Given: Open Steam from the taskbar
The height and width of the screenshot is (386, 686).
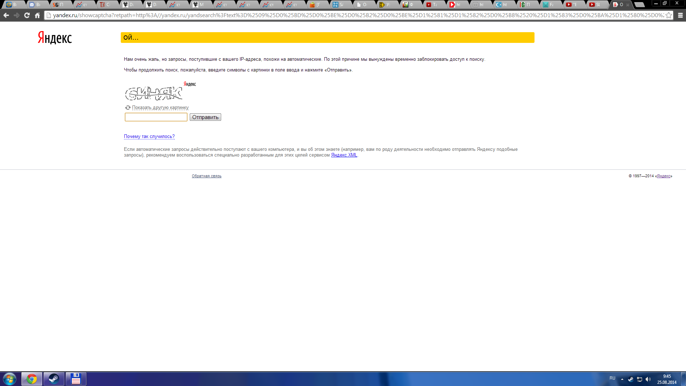Looking at the screenshot, I should pyautogui.click(x=54, y=379).
